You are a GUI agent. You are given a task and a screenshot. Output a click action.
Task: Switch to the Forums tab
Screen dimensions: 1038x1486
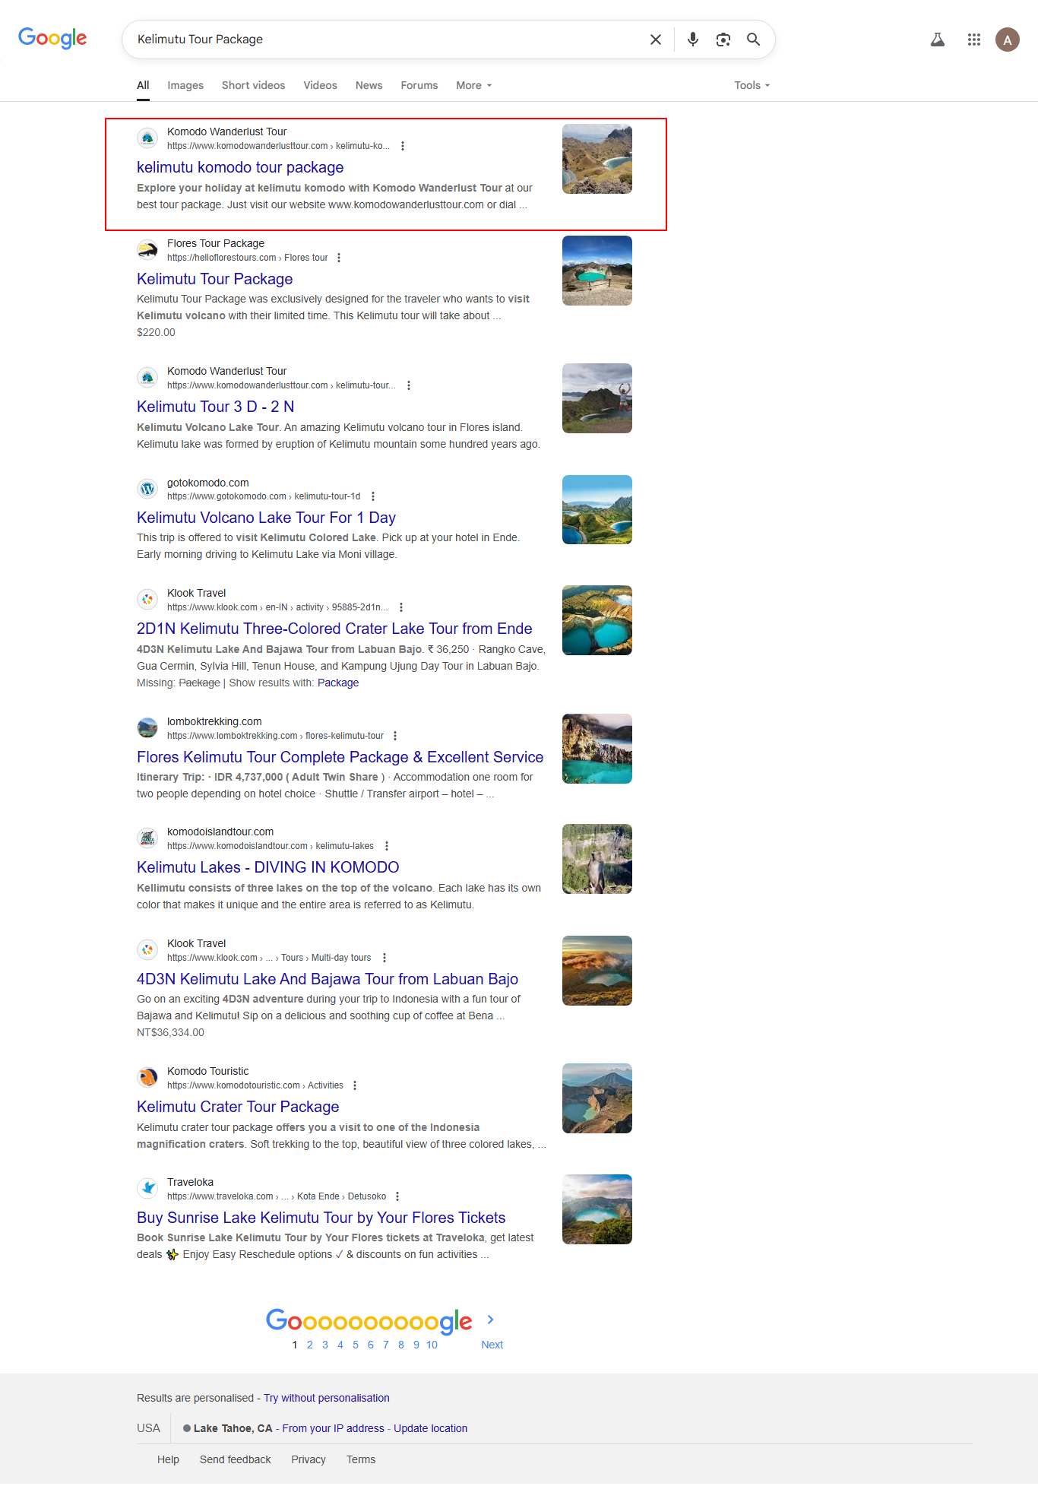[419, 85]
